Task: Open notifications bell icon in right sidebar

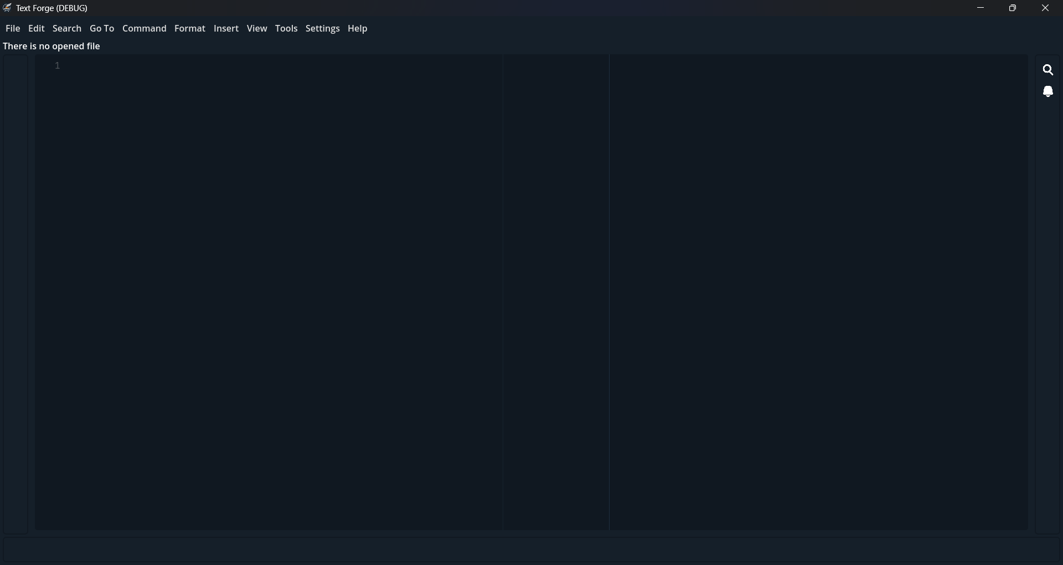Action: point(1048,91)
